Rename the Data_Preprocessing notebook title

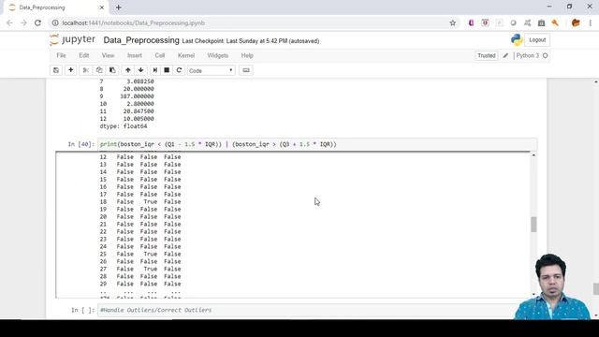click(141, 40)
